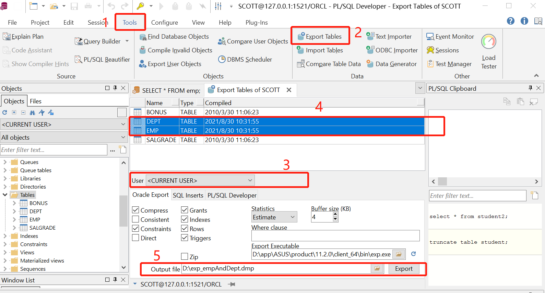This screenshot has height=293, width=545.
Task: Reset the export executable path
Action: pos(414,254)
